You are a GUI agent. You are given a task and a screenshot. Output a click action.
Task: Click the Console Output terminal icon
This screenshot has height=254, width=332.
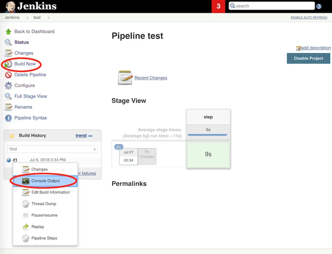tap(26, 181)
